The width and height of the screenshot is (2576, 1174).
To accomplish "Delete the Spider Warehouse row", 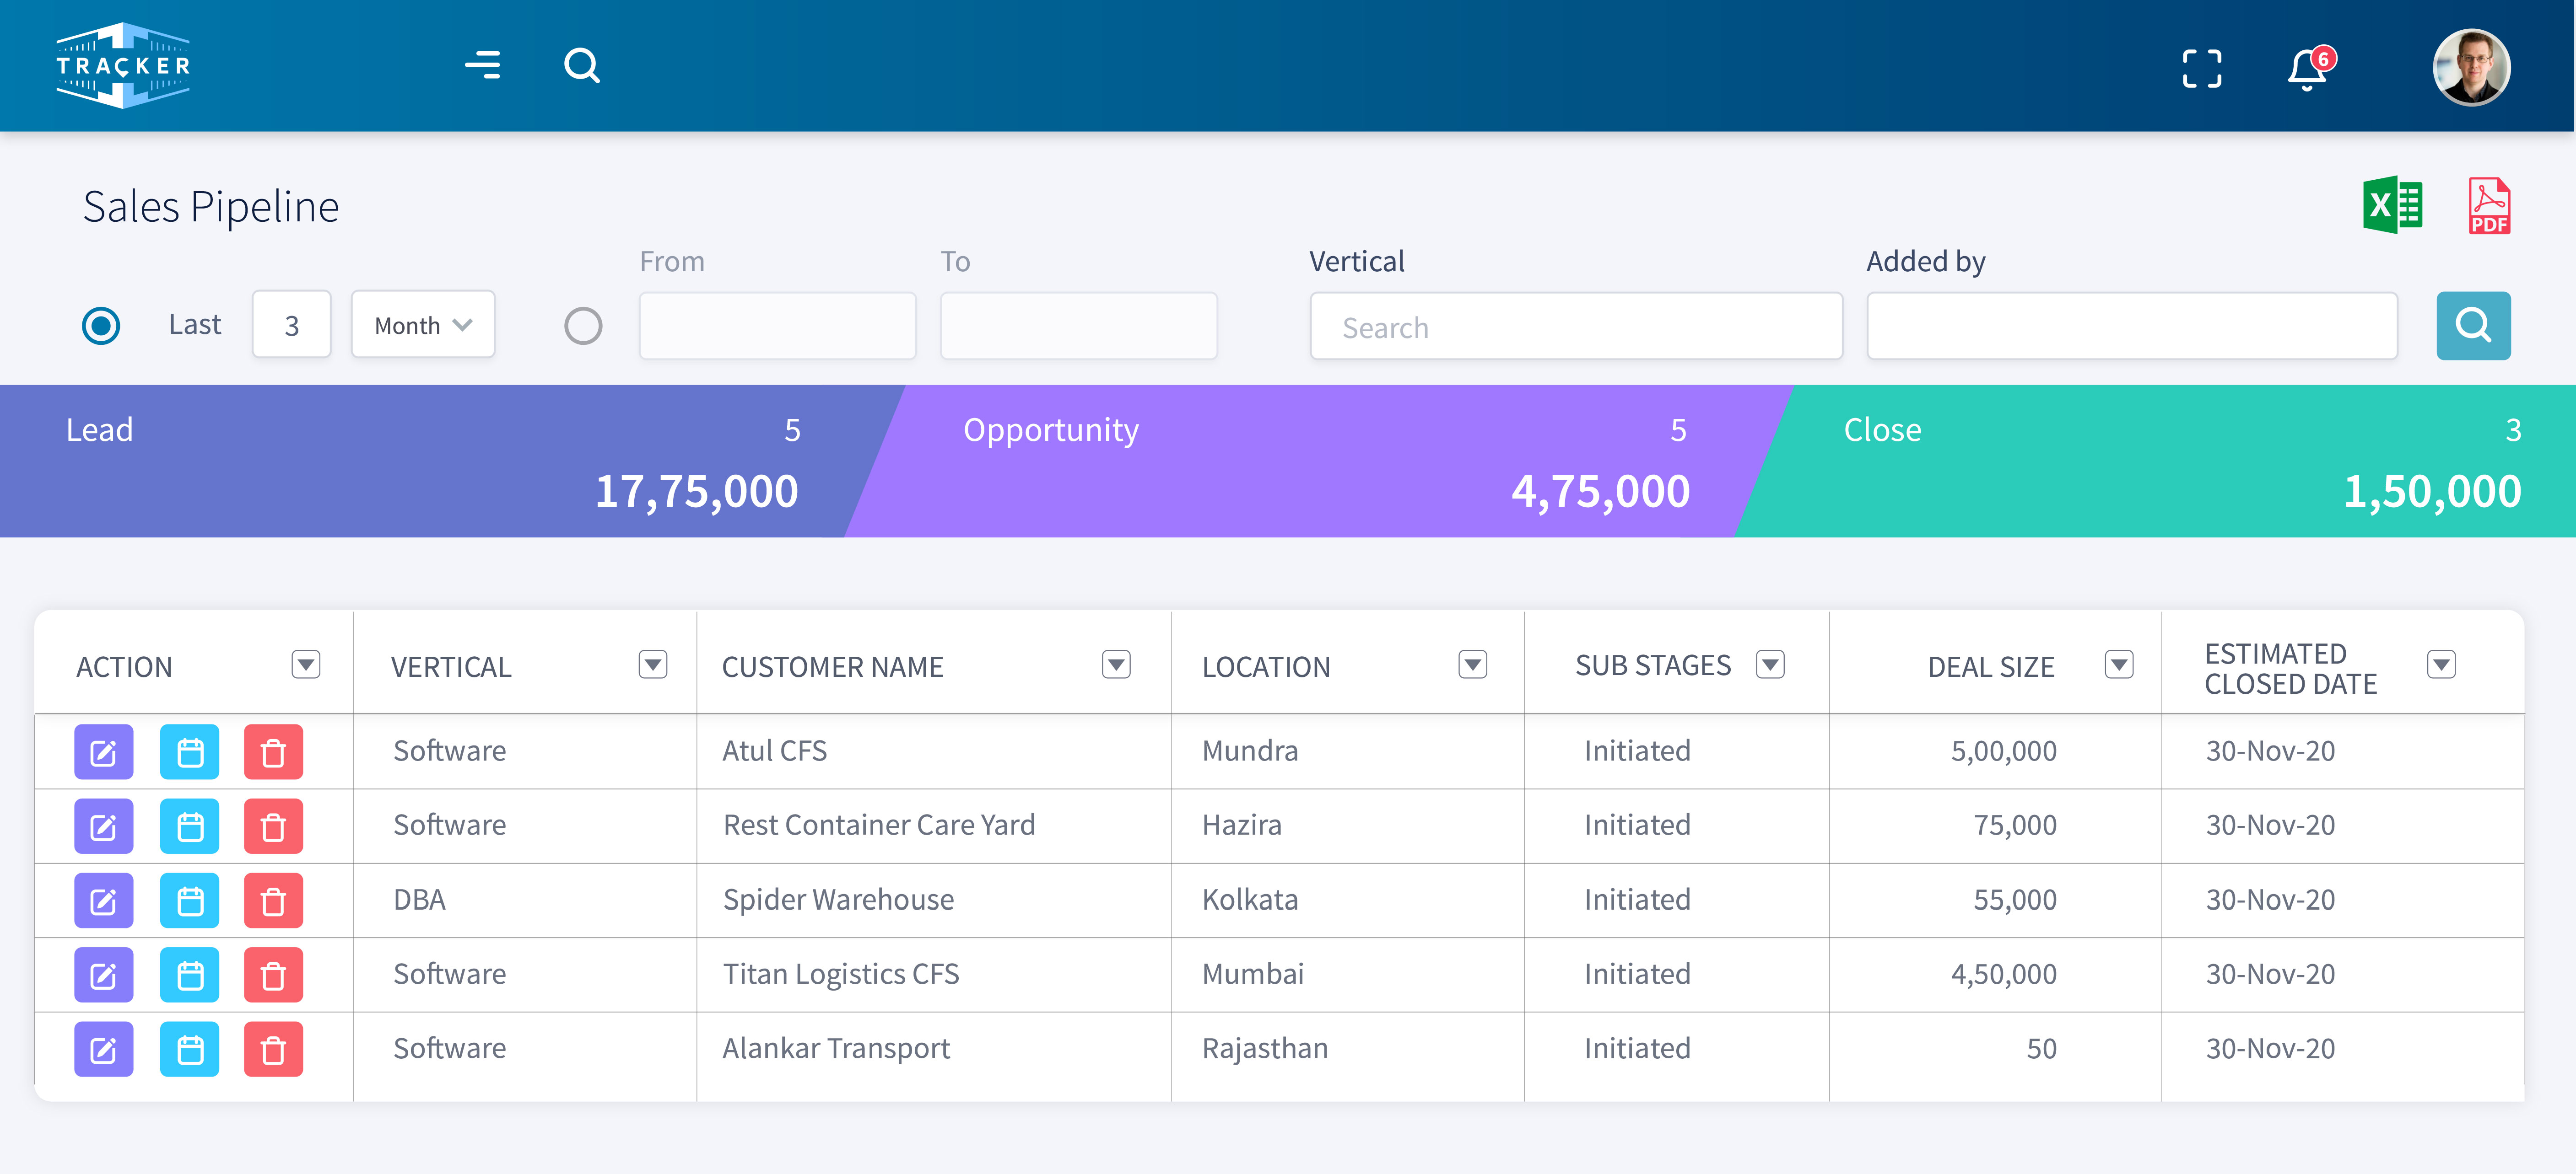I will tap(273, 900).
